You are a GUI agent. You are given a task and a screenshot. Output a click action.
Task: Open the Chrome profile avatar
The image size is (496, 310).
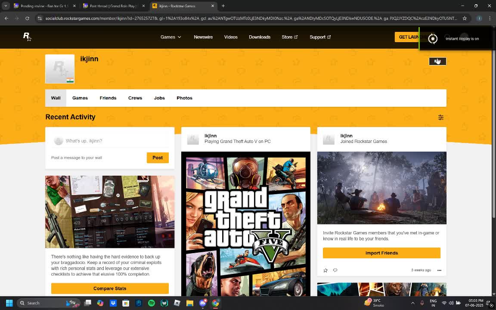[x=479, y=19]
